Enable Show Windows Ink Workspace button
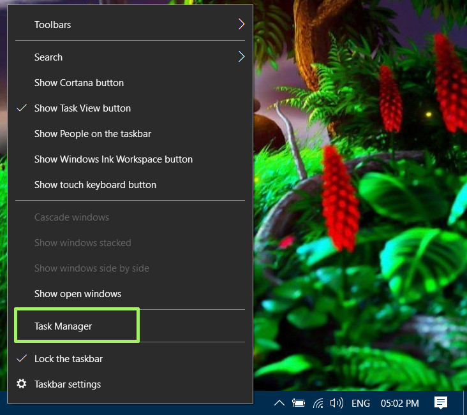 [x=130, y=159]
